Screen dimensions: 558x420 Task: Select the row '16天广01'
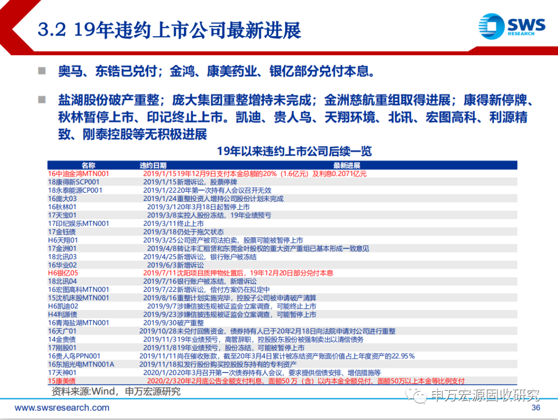point(282,331)
